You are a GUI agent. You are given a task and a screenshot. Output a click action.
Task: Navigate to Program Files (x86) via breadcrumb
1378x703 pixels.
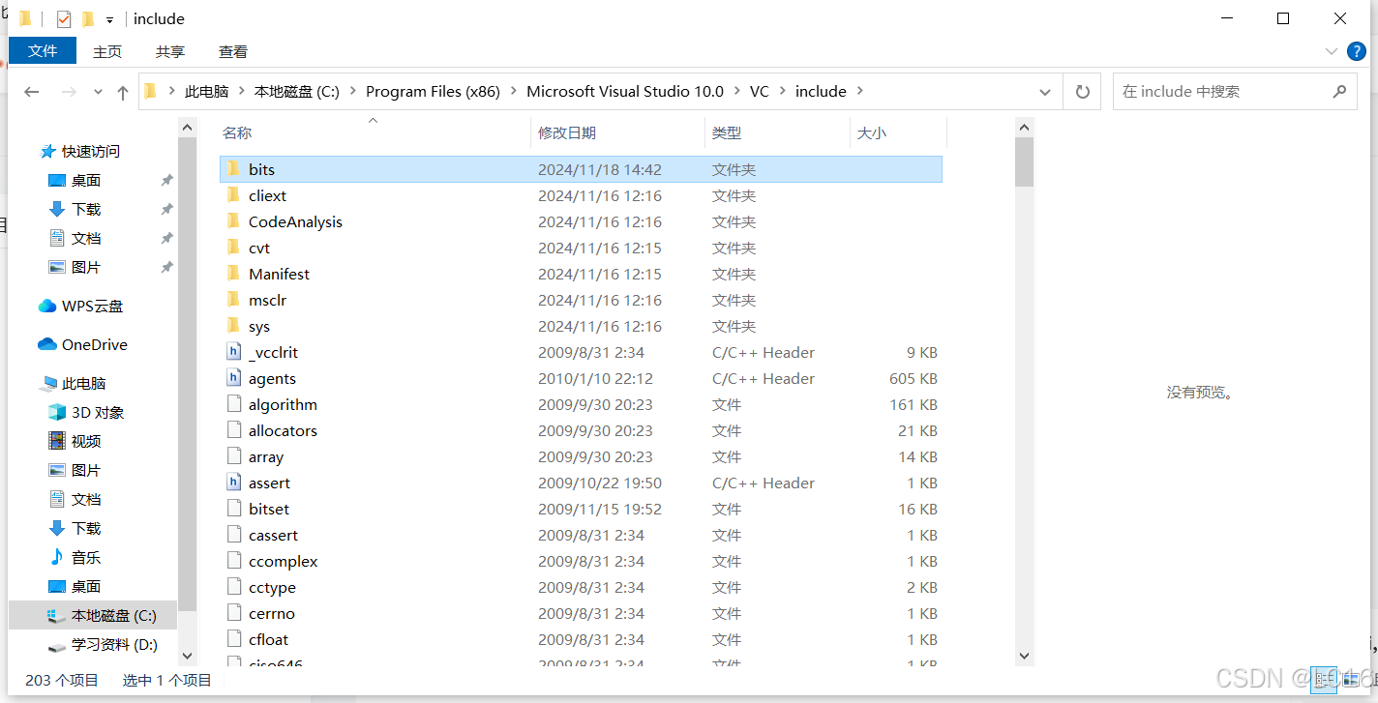pyautogui.click(x=433, y=91)
